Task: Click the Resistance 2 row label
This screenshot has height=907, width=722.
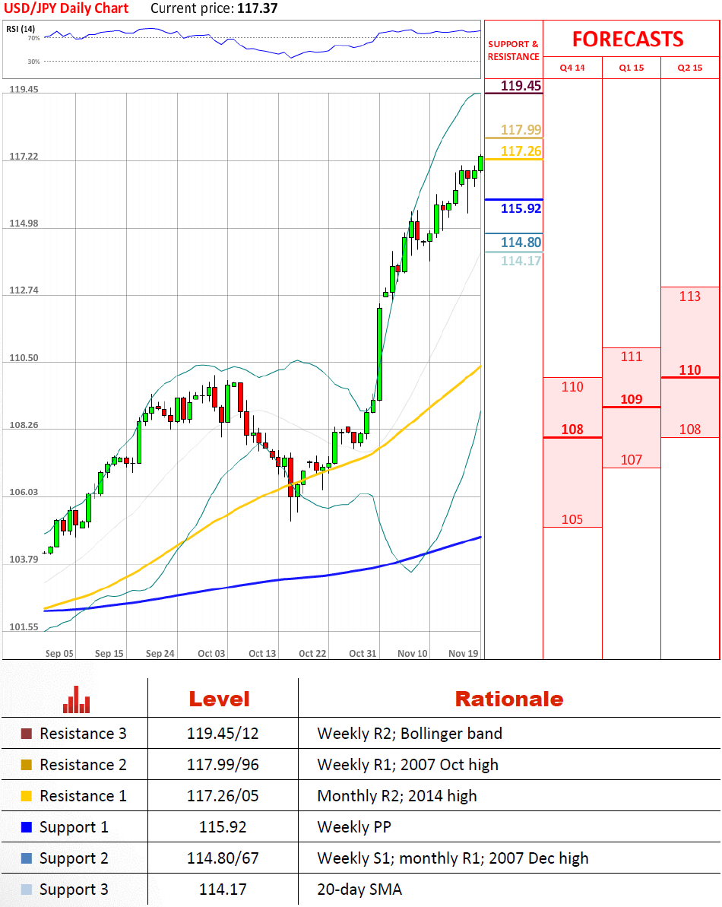Action: (x=83, y=765)
